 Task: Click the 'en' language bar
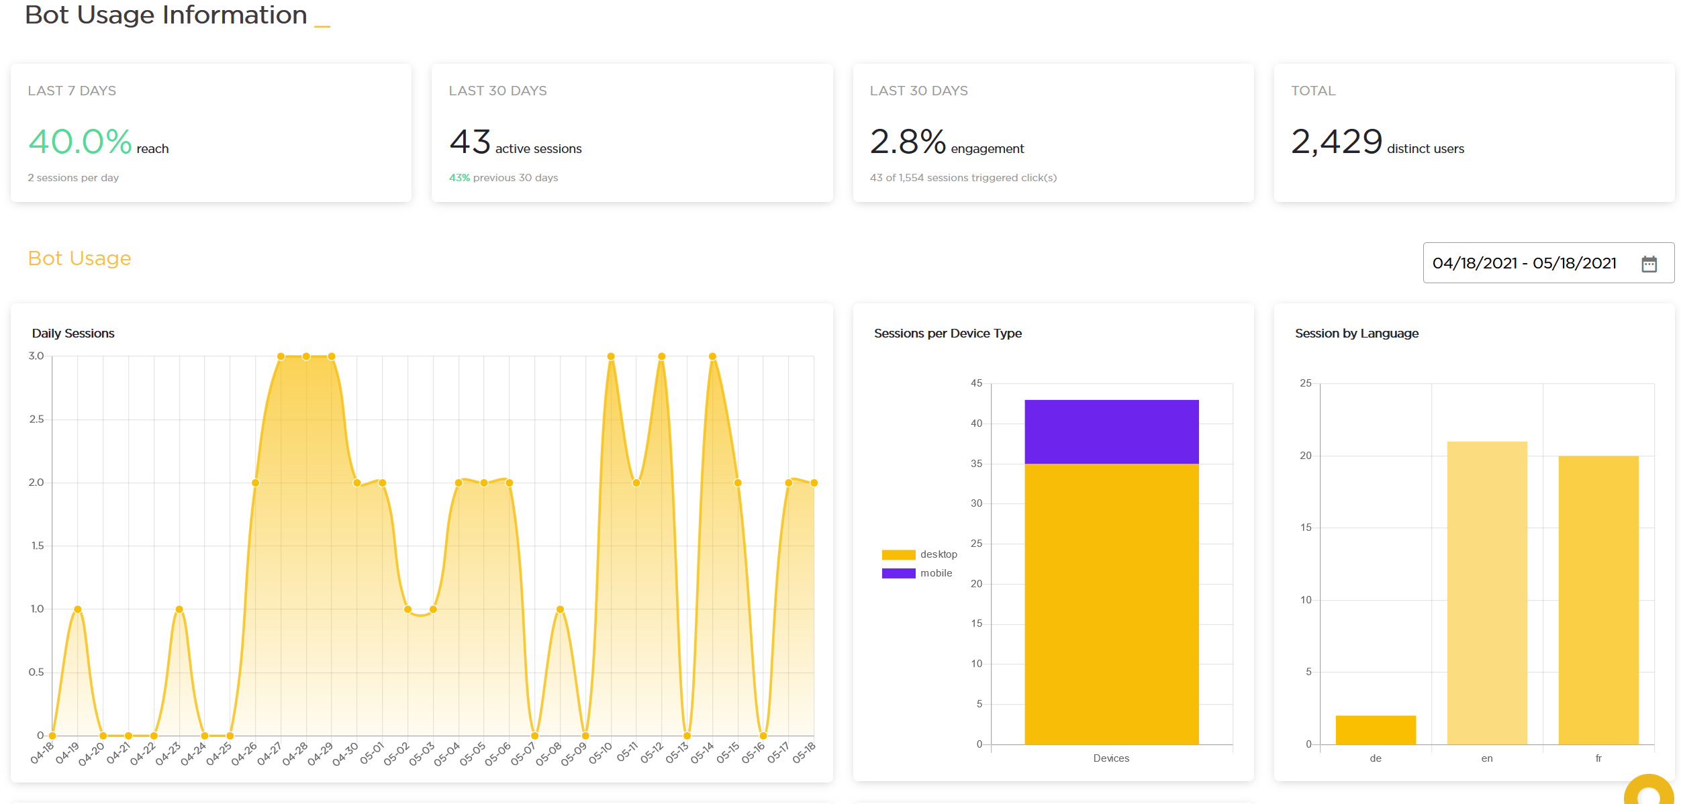pyautogui.click(x=1487, y=593)
